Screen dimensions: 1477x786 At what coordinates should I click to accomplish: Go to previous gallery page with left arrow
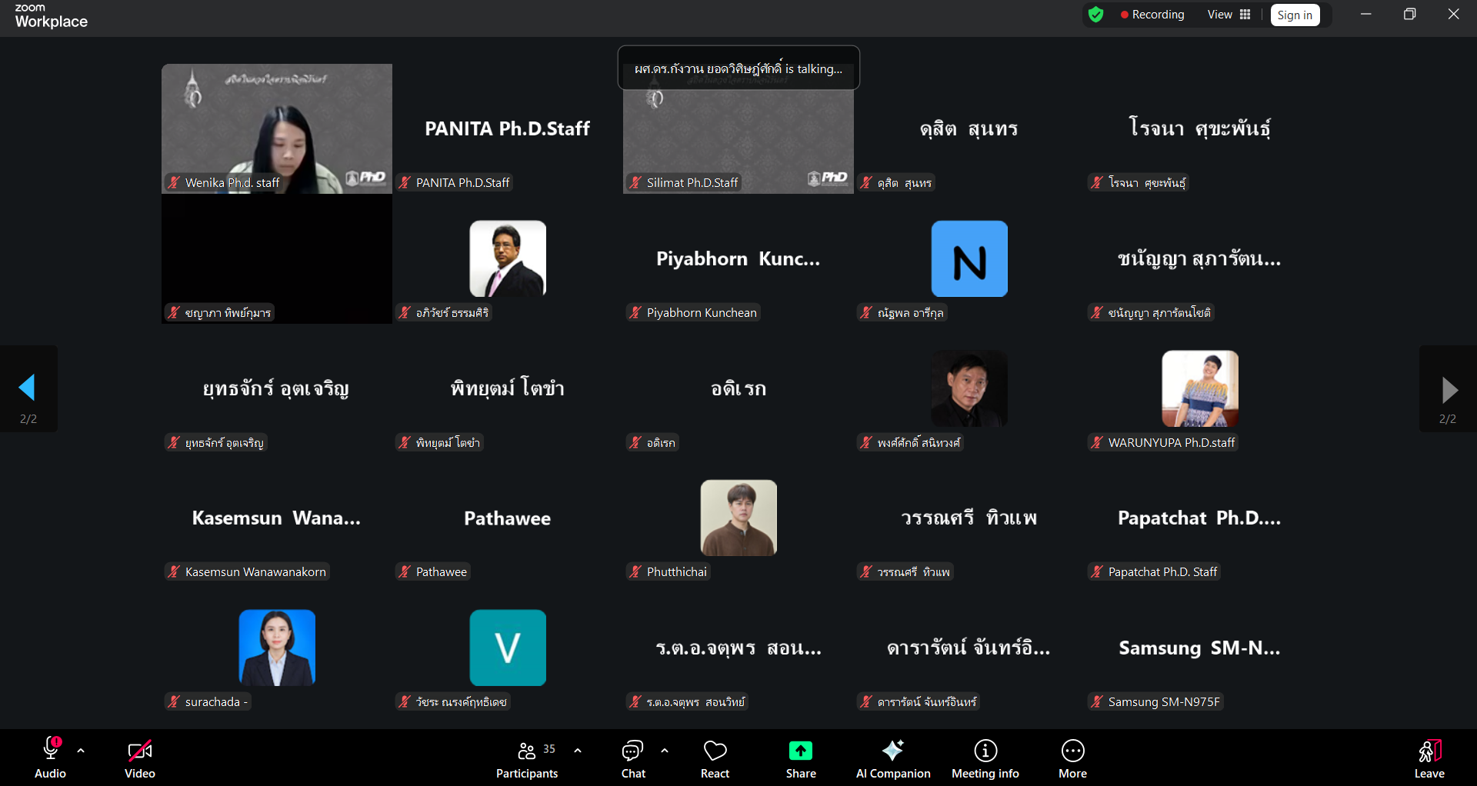28,388
